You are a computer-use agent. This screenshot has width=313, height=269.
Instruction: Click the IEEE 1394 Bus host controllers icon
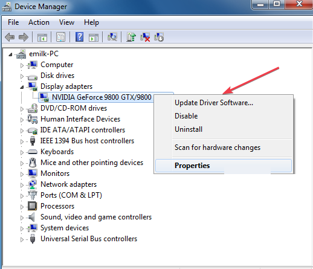[x=33, y=141]
